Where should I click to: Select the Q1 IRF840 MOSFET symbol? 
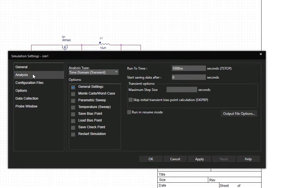(65, 47)
